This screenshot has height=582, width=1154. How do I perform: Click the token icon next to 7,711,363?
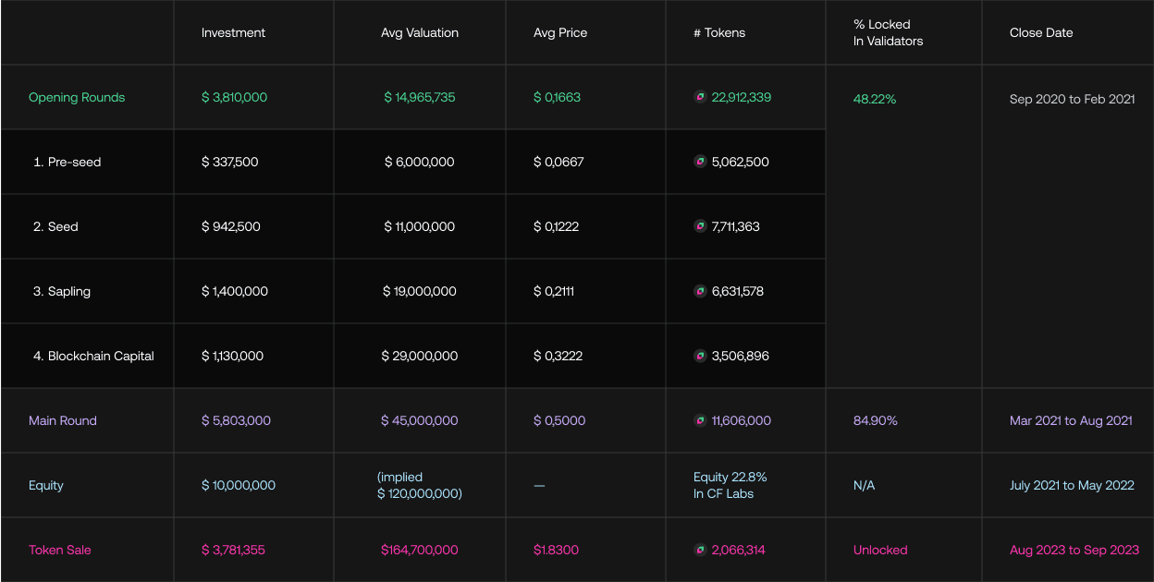click(x=700, y=226)
